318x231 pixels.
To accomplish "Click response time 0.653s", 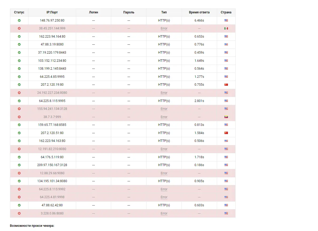I will 199,37.
